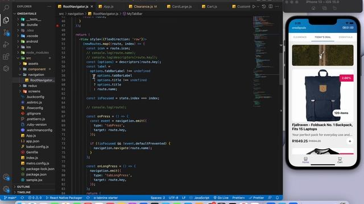The width and height of the screenshot is (364, 204).
Task: Open Run and Debug view icon
Action: point(6,44)
